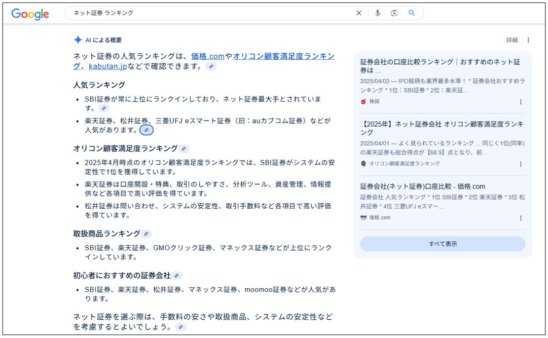Viewport: 548px width, 338px height.
Task: Open Google Lens image search icon
Action: pos(394,13)
